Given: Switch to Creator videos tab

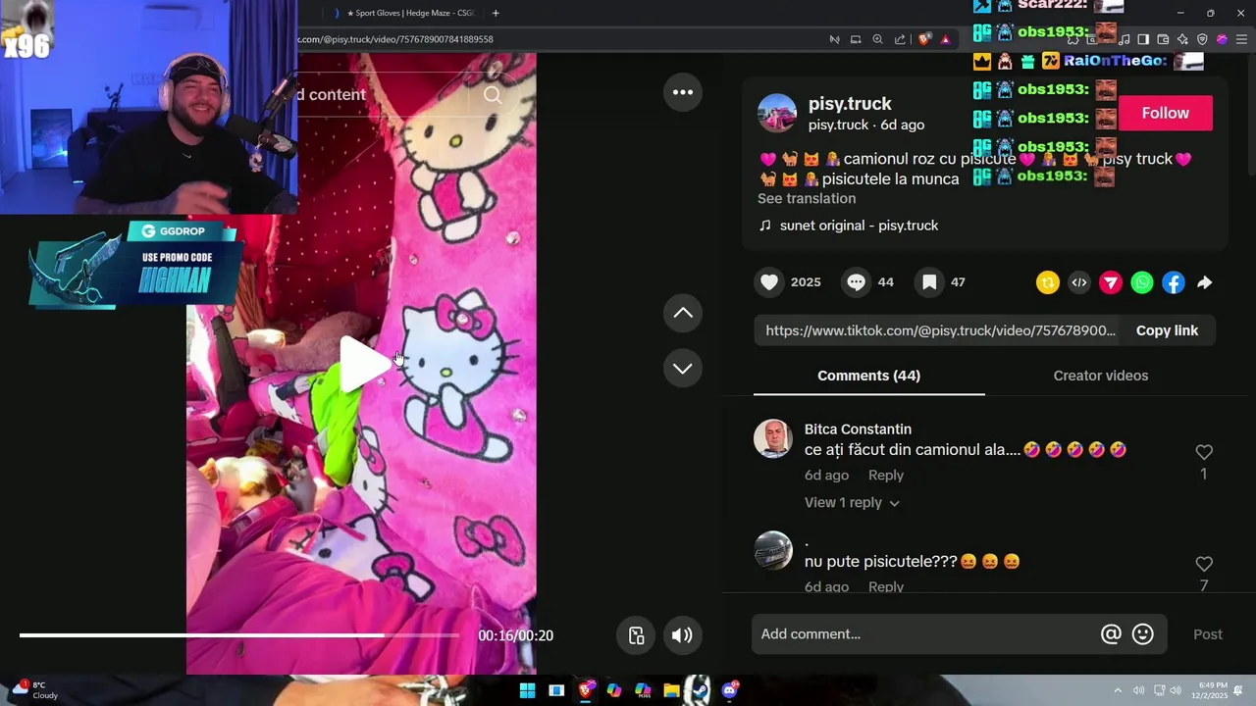Looking at the screenshot, I should click(x=1100, y=376).
